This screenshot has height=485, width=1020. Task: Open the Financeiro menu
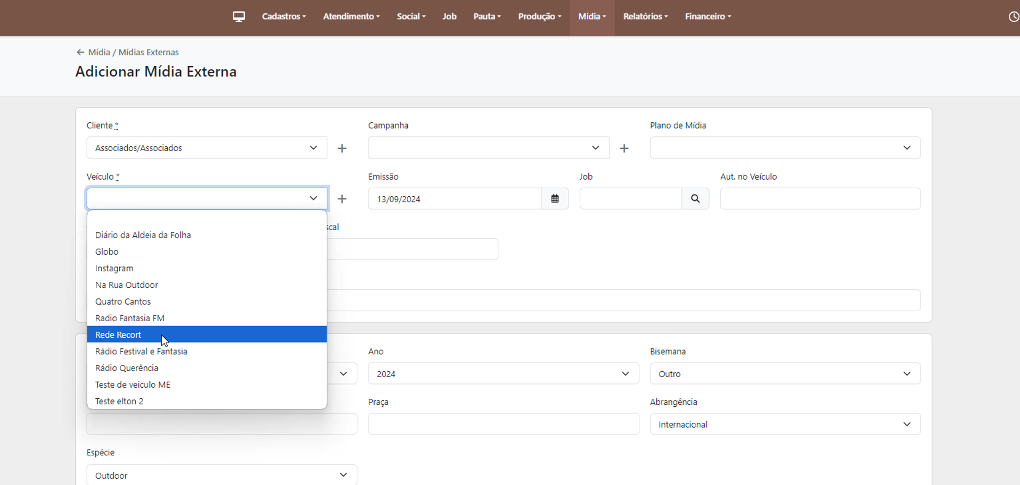click(x=708, y=16)
